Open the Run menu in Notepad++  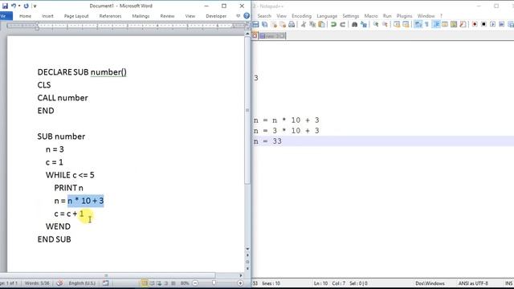[387, 16]
